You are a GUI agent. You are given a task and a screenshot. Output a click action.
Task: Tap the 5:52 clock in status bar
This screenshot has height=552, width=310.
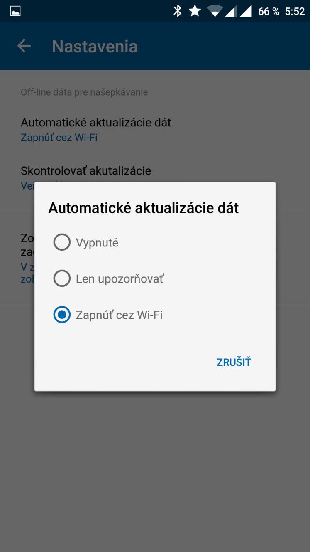coord(295,12)
